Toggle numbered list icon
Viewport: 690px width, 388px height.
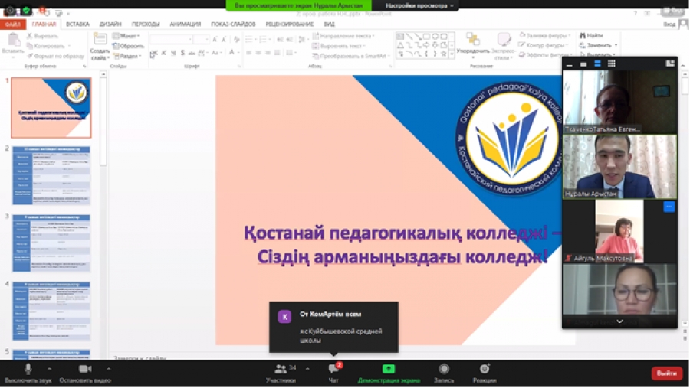point(263,40)
